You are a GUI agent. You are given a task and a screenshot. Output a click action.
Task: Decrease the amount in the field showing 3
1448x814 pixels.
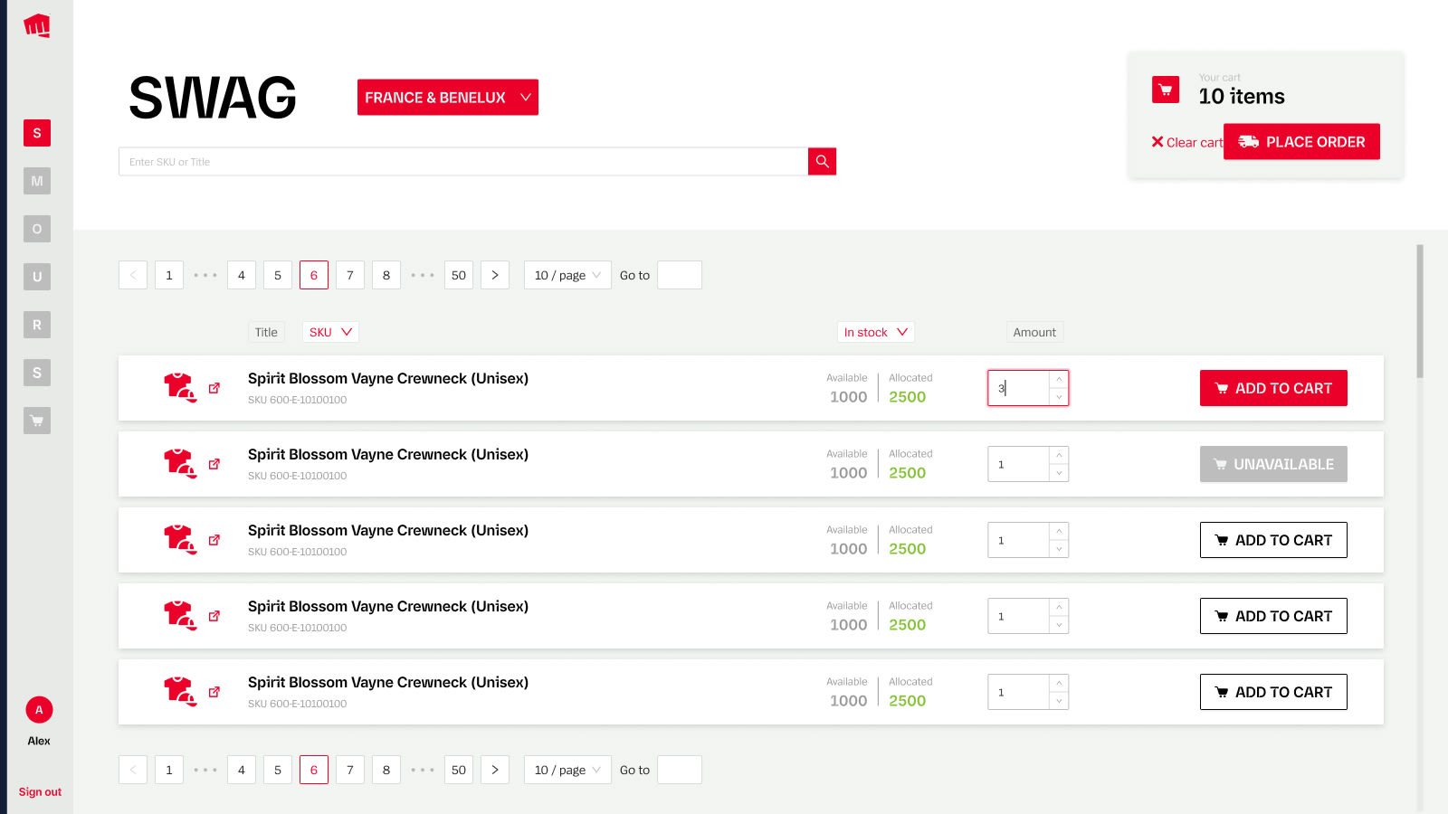[1059, 397]
